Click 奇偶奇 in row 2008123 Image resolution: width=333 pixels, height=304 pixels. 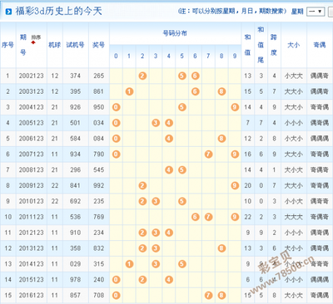click(320, 169)
